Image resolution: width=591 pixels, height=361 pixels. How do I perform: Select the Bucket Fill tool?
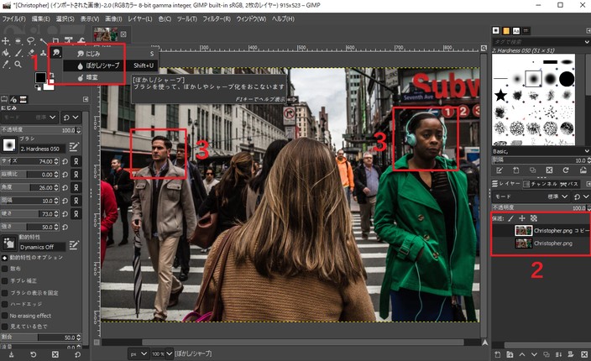tap(6, 53)
